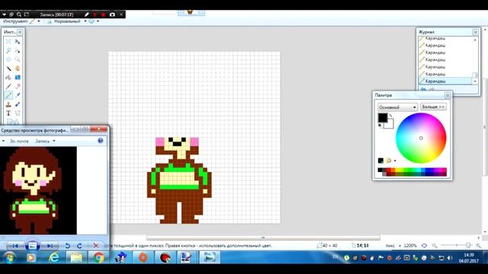488x274 pixels.
Task: Click the recorder pause button
Action: [x=95, y=14]
